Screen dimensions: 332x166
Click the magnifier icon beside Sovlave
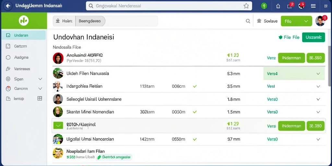click(248, 21)
